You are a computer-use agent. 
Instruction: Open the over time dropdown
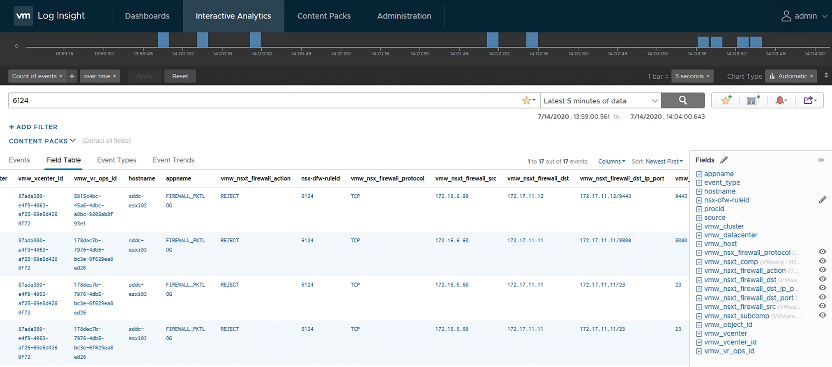click(100, 76)
